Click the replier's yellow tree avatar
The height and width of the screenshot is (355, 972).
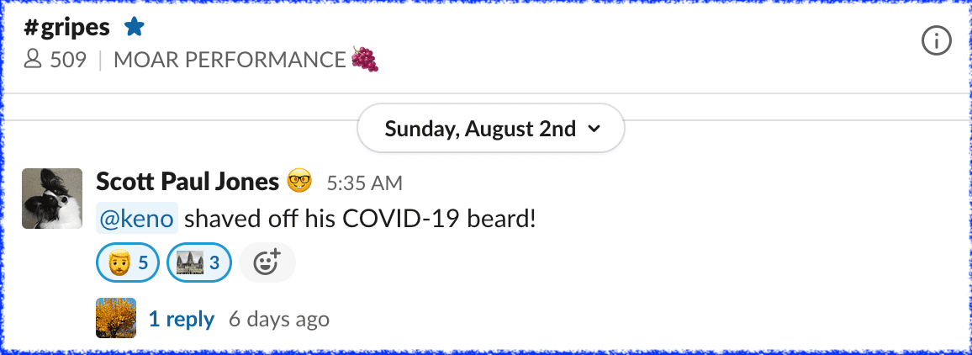(x=116, y=318)
